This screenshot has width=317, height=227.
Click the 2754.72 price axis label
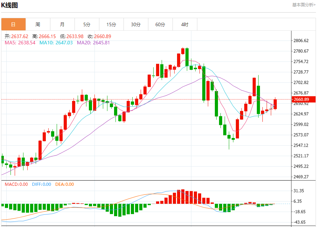[x=301, y=61]
